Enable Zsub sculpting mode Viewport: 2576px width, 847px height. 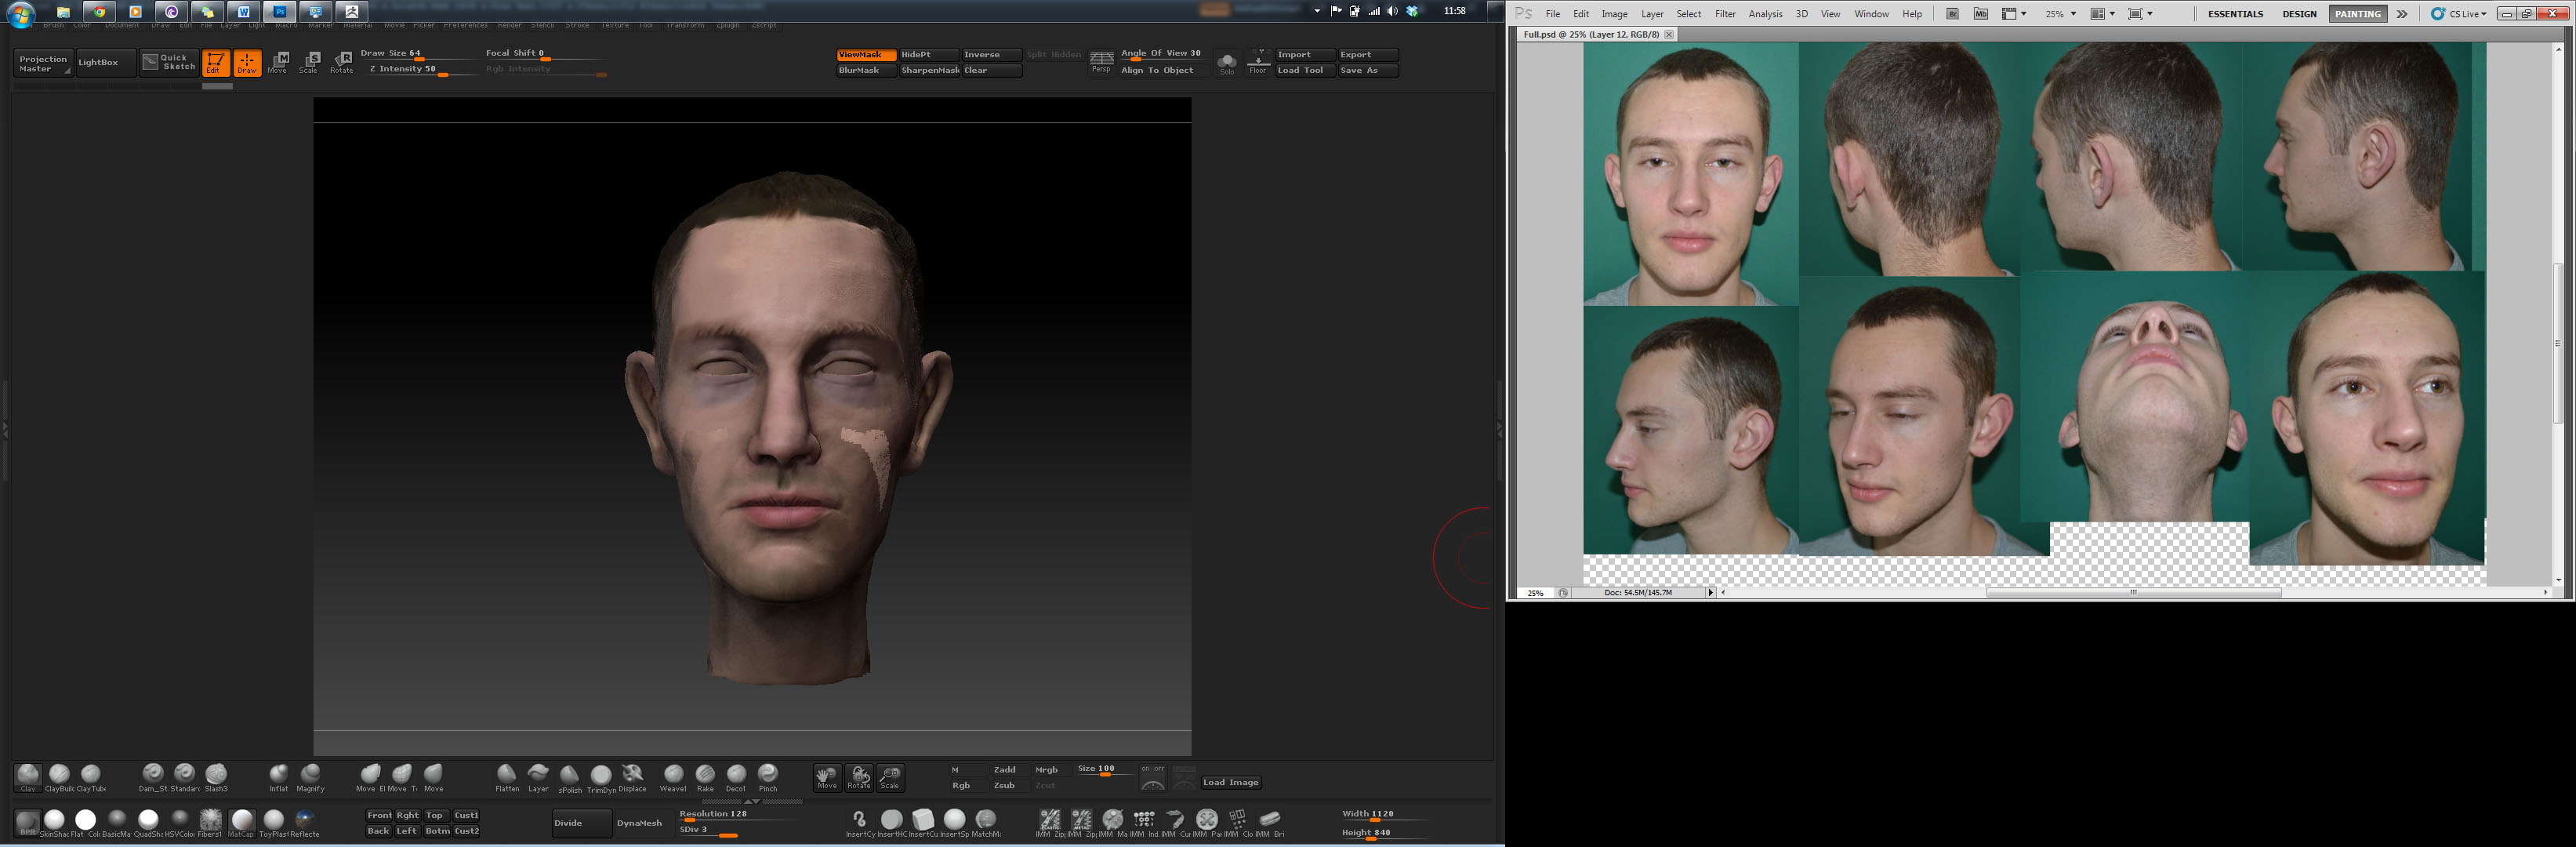[1005, 785]
